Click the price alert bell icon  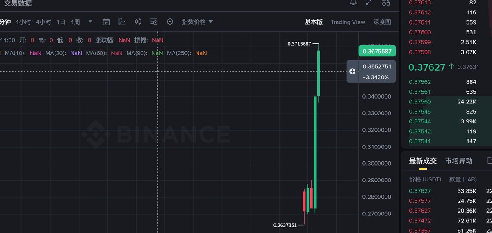pos(353,2)
